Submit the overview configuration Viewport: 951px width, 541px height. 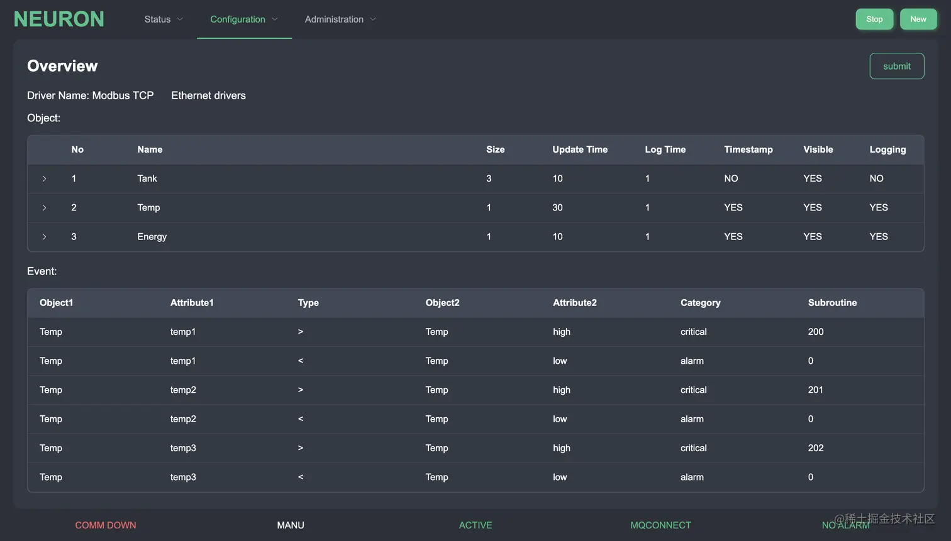click(896, 66)
